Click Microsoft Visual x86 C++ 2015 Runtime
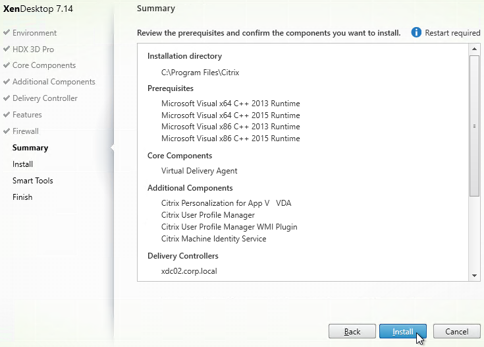Image resolution: width=484 pixels, height=347 pixels. point(230,139)
